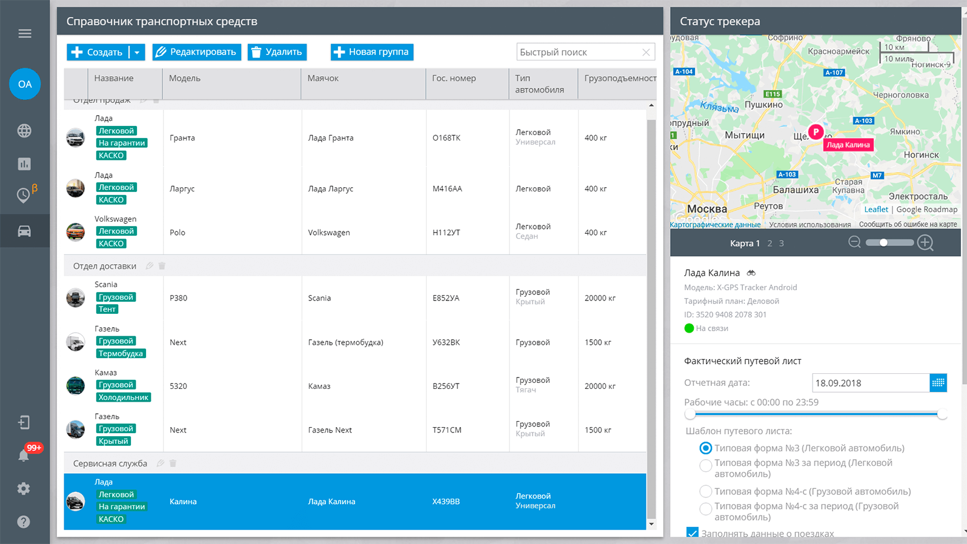The image size is (967, 544).
Task: Open the help question mark icon
Action: click(24, 522)
